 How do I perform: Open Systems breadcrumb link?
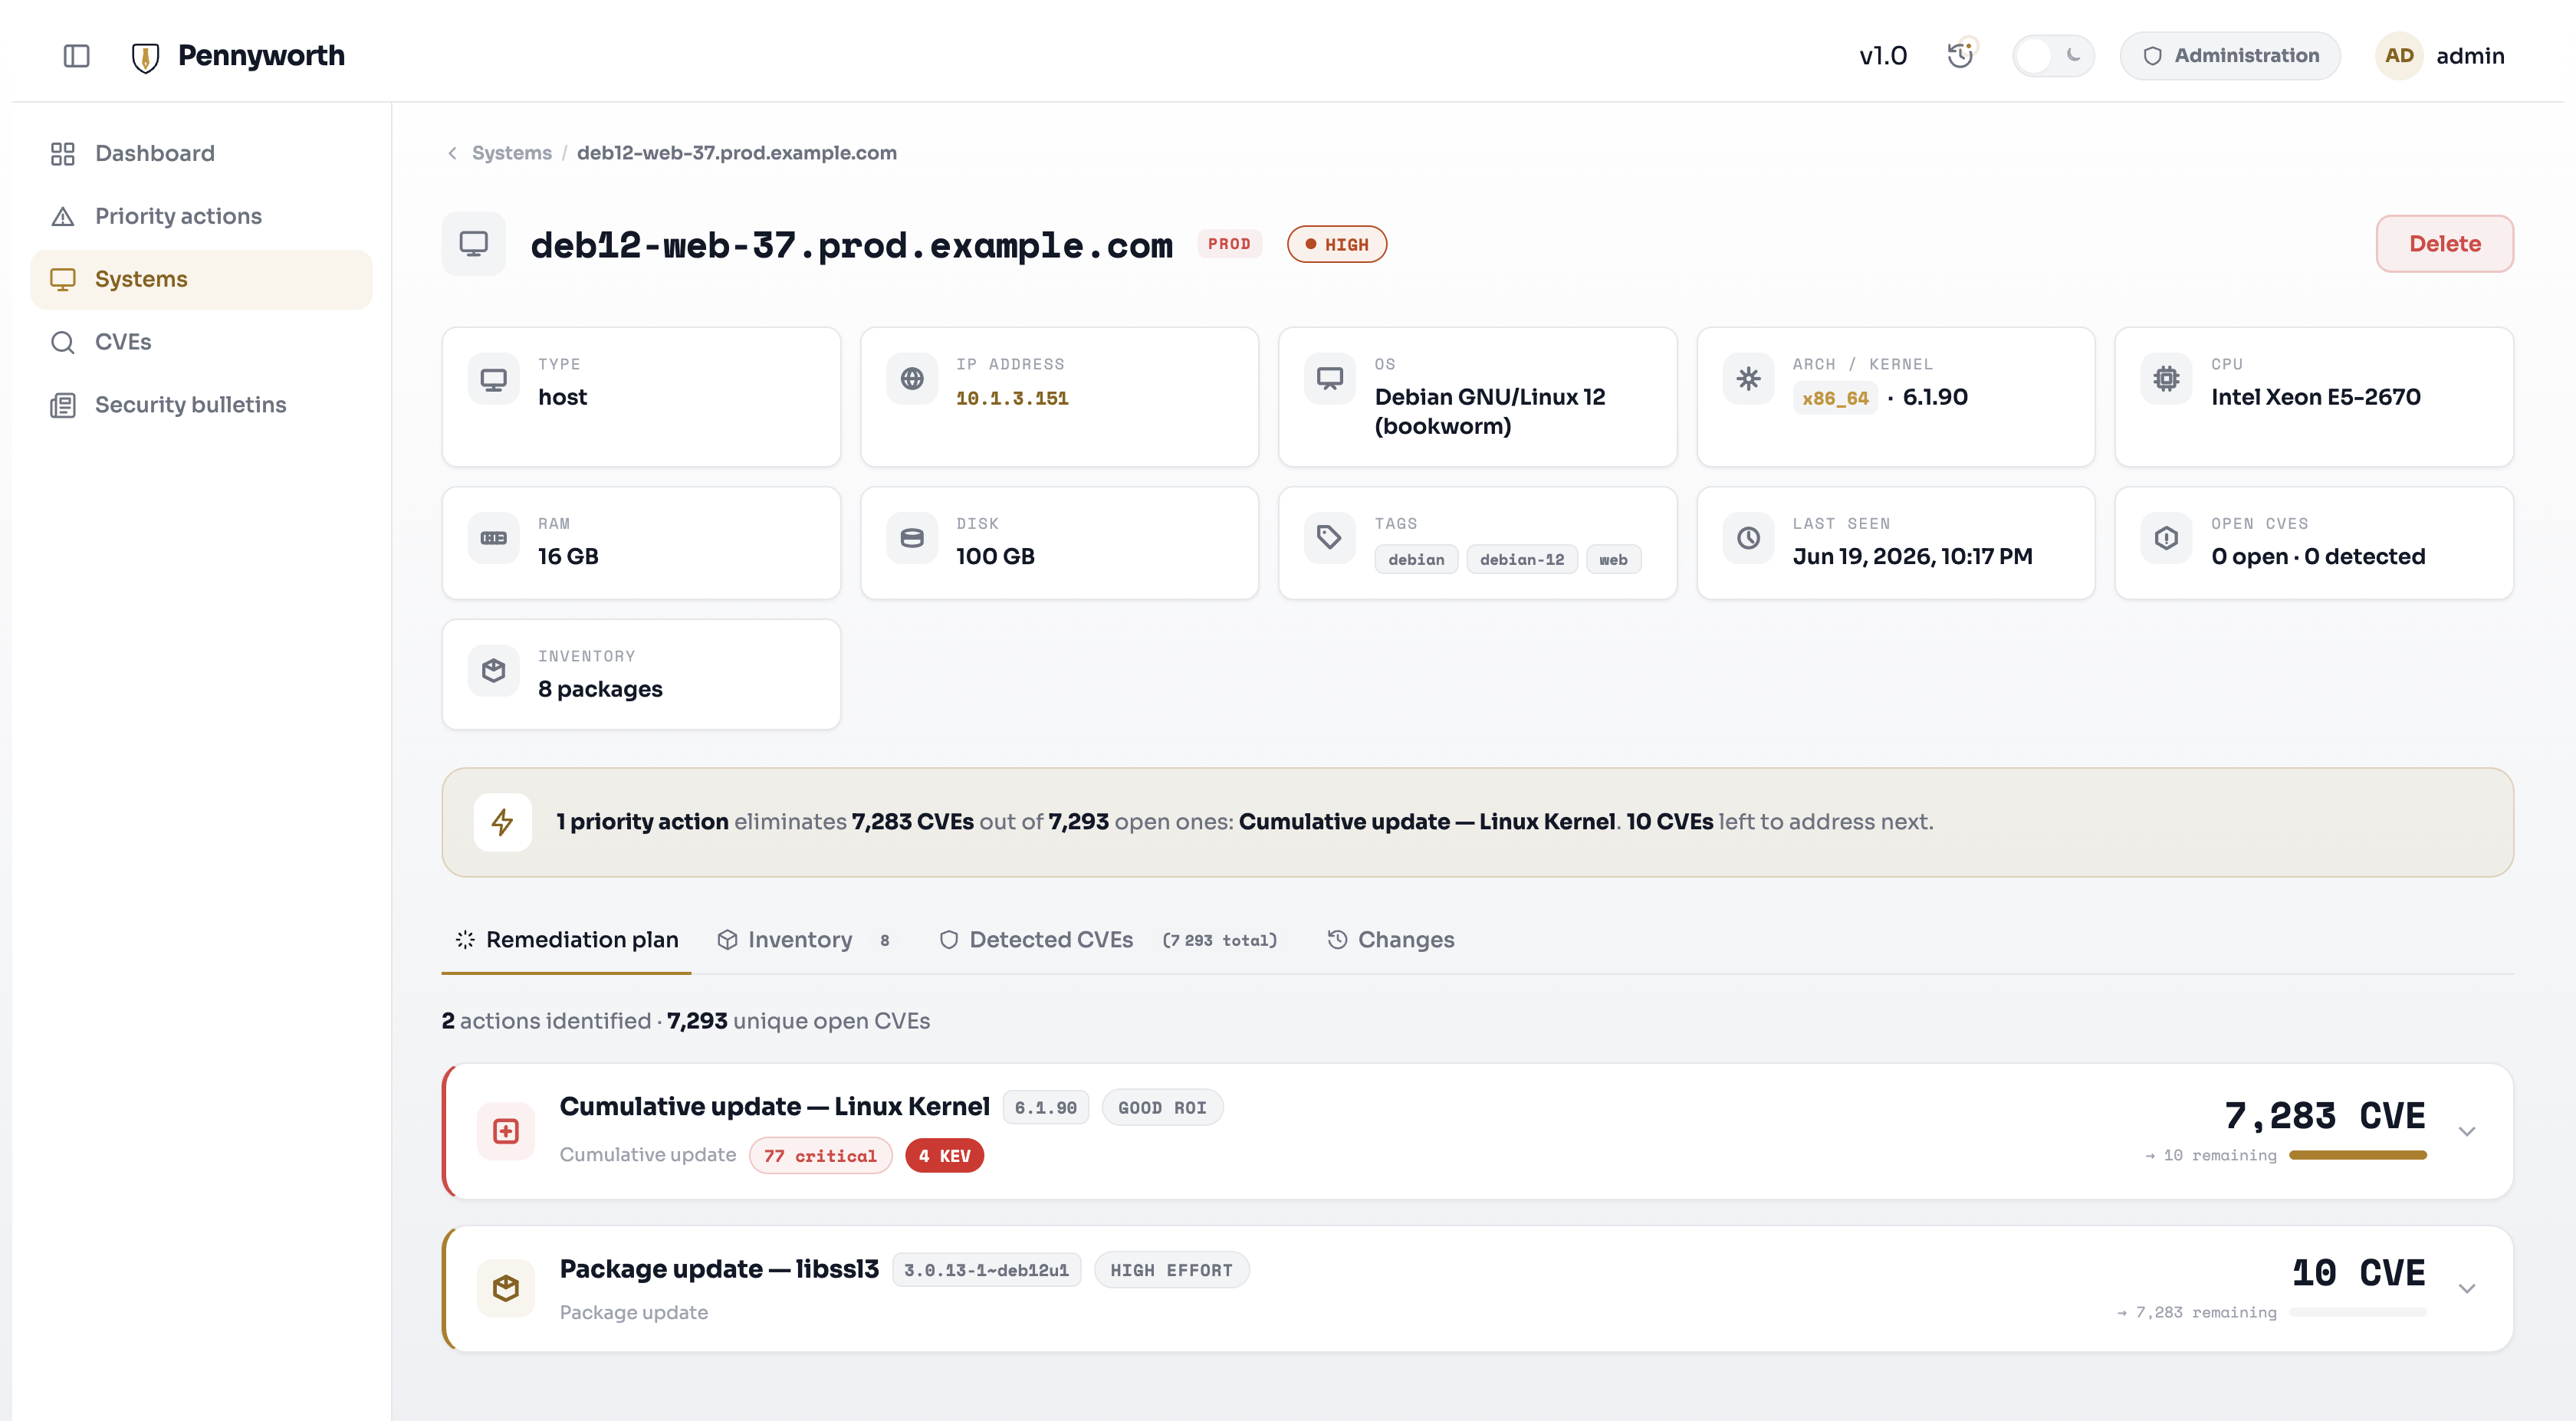tap(511, 153)
